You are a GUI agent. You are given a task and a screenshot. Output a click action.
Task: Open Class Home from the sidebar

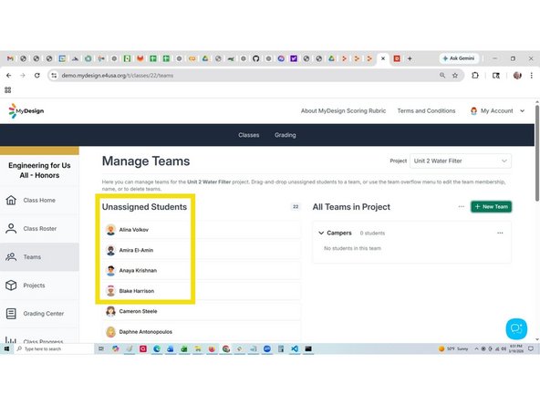point(39,200)
